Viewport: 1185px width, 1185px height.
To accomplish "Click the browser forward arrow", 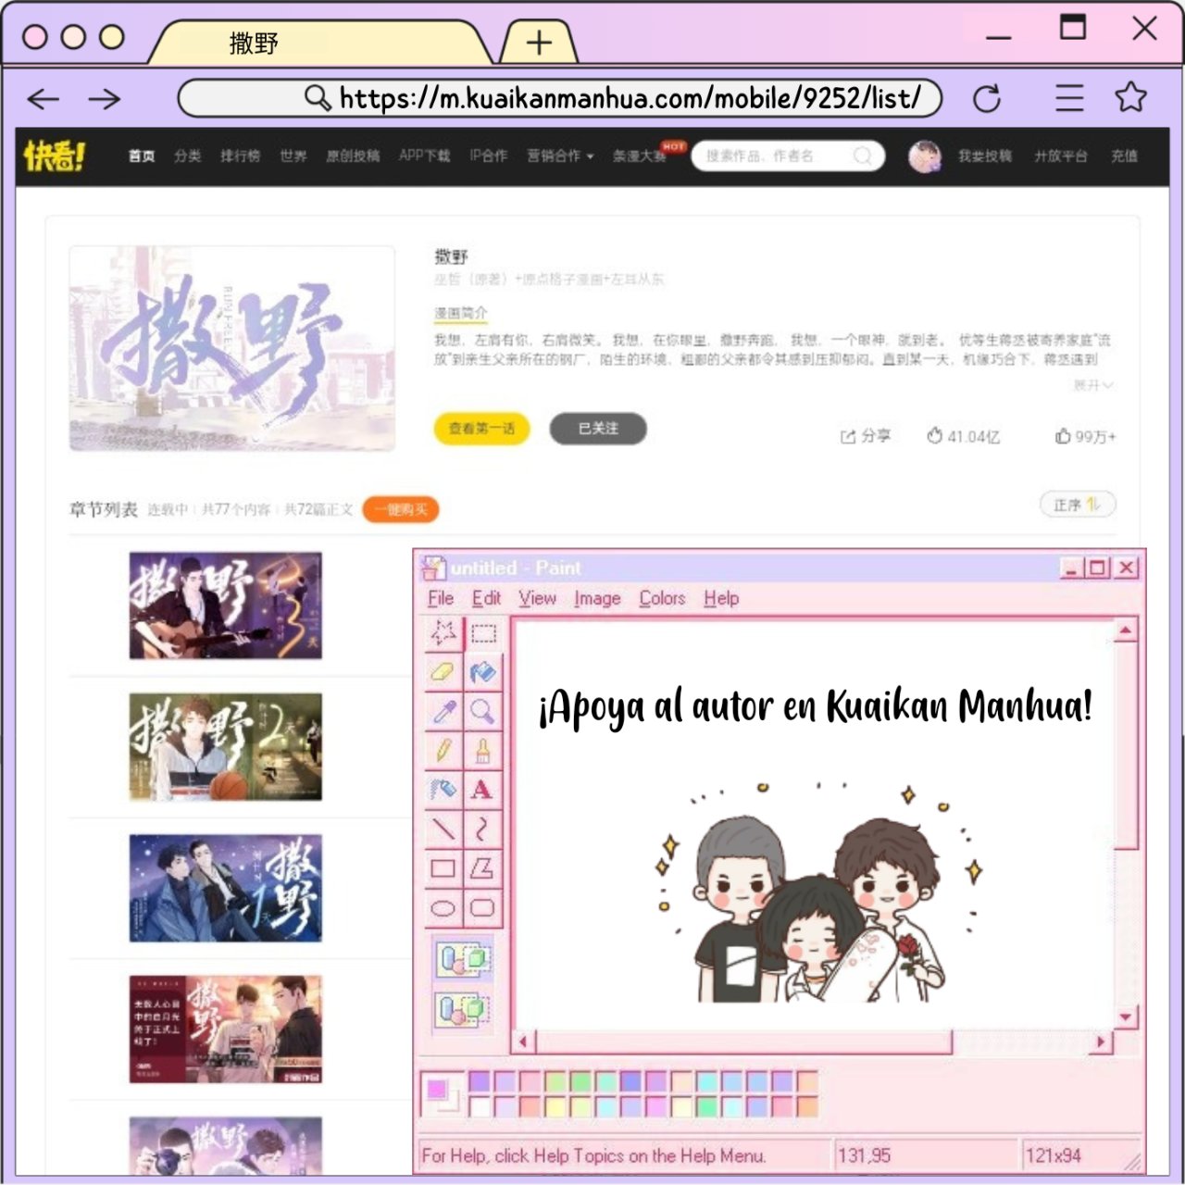I will [105, 98].
